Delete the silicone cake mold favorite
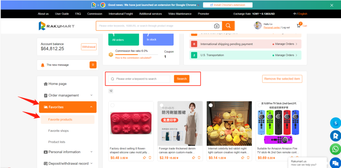 pyautogui.click(x=150, y=158)
